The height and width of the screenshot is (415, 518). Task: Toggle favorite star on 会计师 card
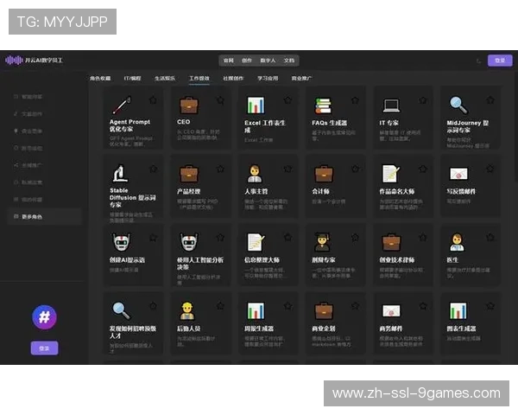point(355,169)
